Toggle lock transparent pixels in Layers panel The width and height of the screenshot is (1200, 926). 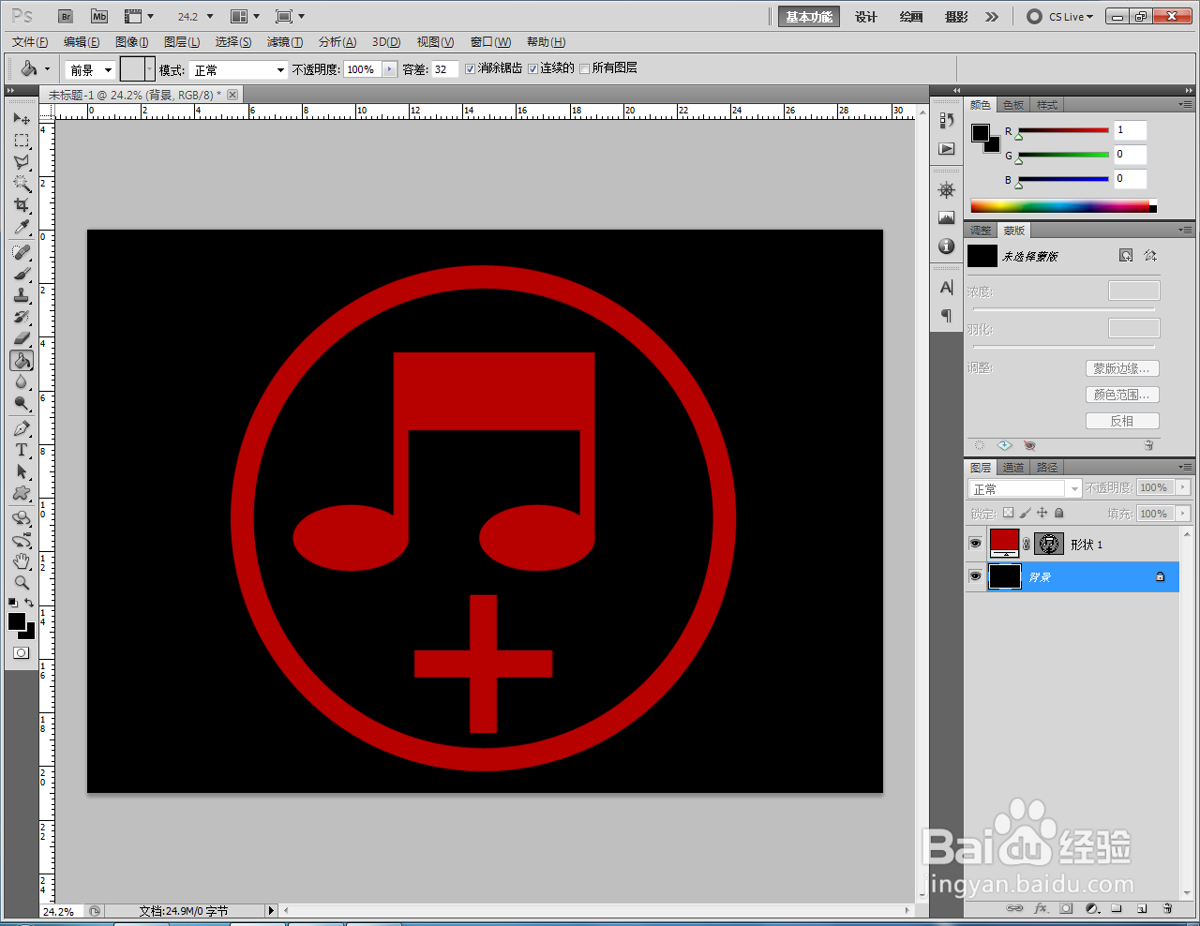tap(1008, 513)
